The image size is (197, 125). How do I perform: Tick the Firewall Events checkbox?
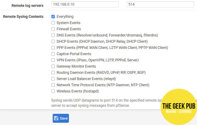53,29
